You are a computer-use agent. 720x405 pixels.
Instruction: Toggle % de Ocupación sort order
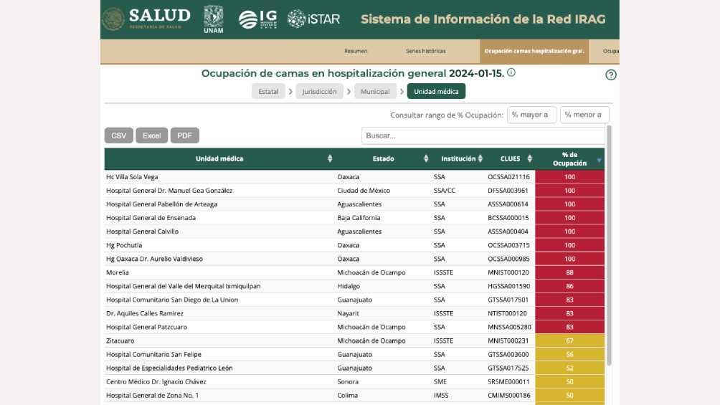coord(599,160)
